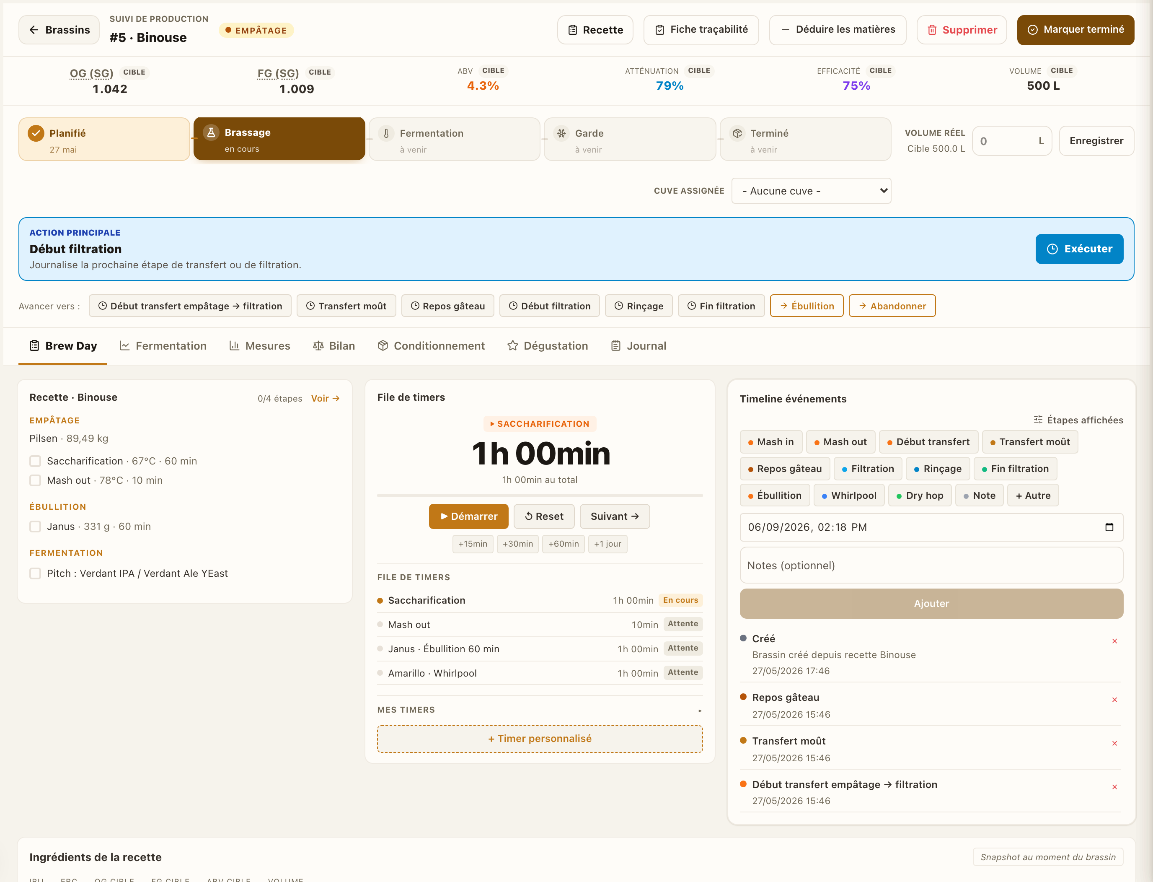Add +60min to timer

(x=564, y=544)
